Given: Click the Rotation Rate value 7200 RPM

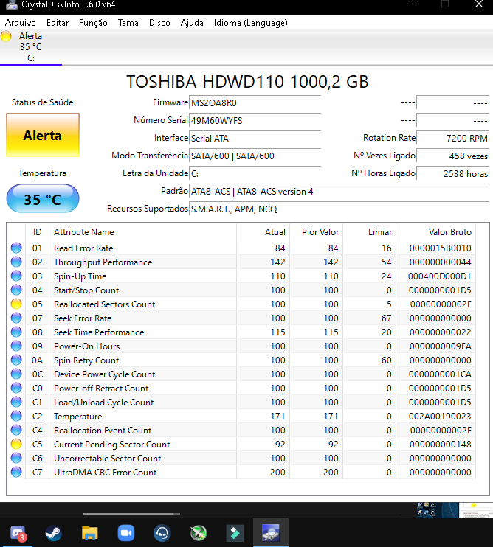Looking at the screenshot, I should click(452, 139).
